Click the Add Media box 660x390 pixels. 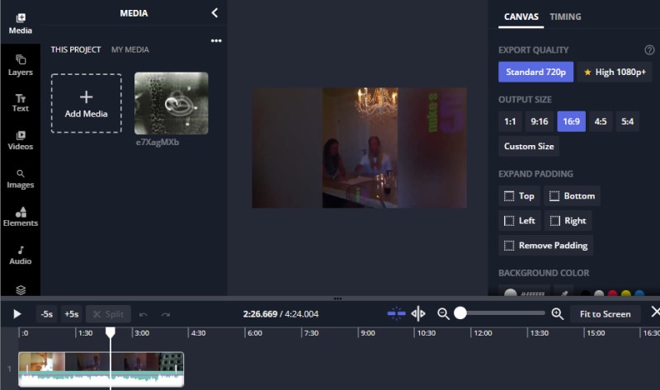point(87,104)
